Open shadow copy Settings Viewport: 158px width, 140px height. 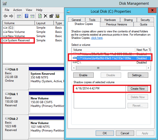[138, 75]
